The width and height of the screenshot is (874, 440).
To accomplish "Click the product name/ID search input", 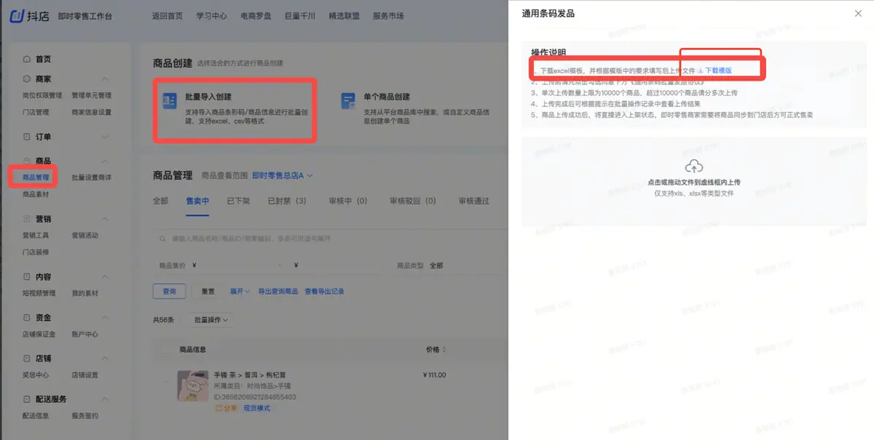I will pyautogui.click(x=331, y=239).
